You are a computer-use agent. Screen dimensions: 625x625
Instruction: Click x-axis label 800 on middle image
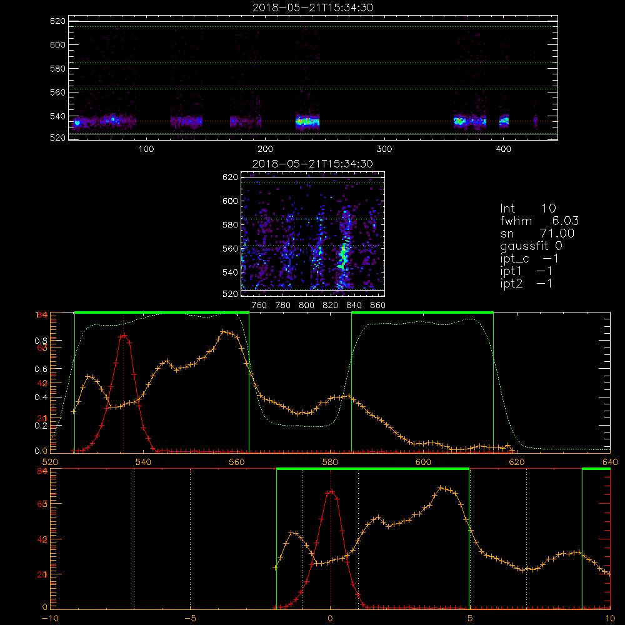306,306
